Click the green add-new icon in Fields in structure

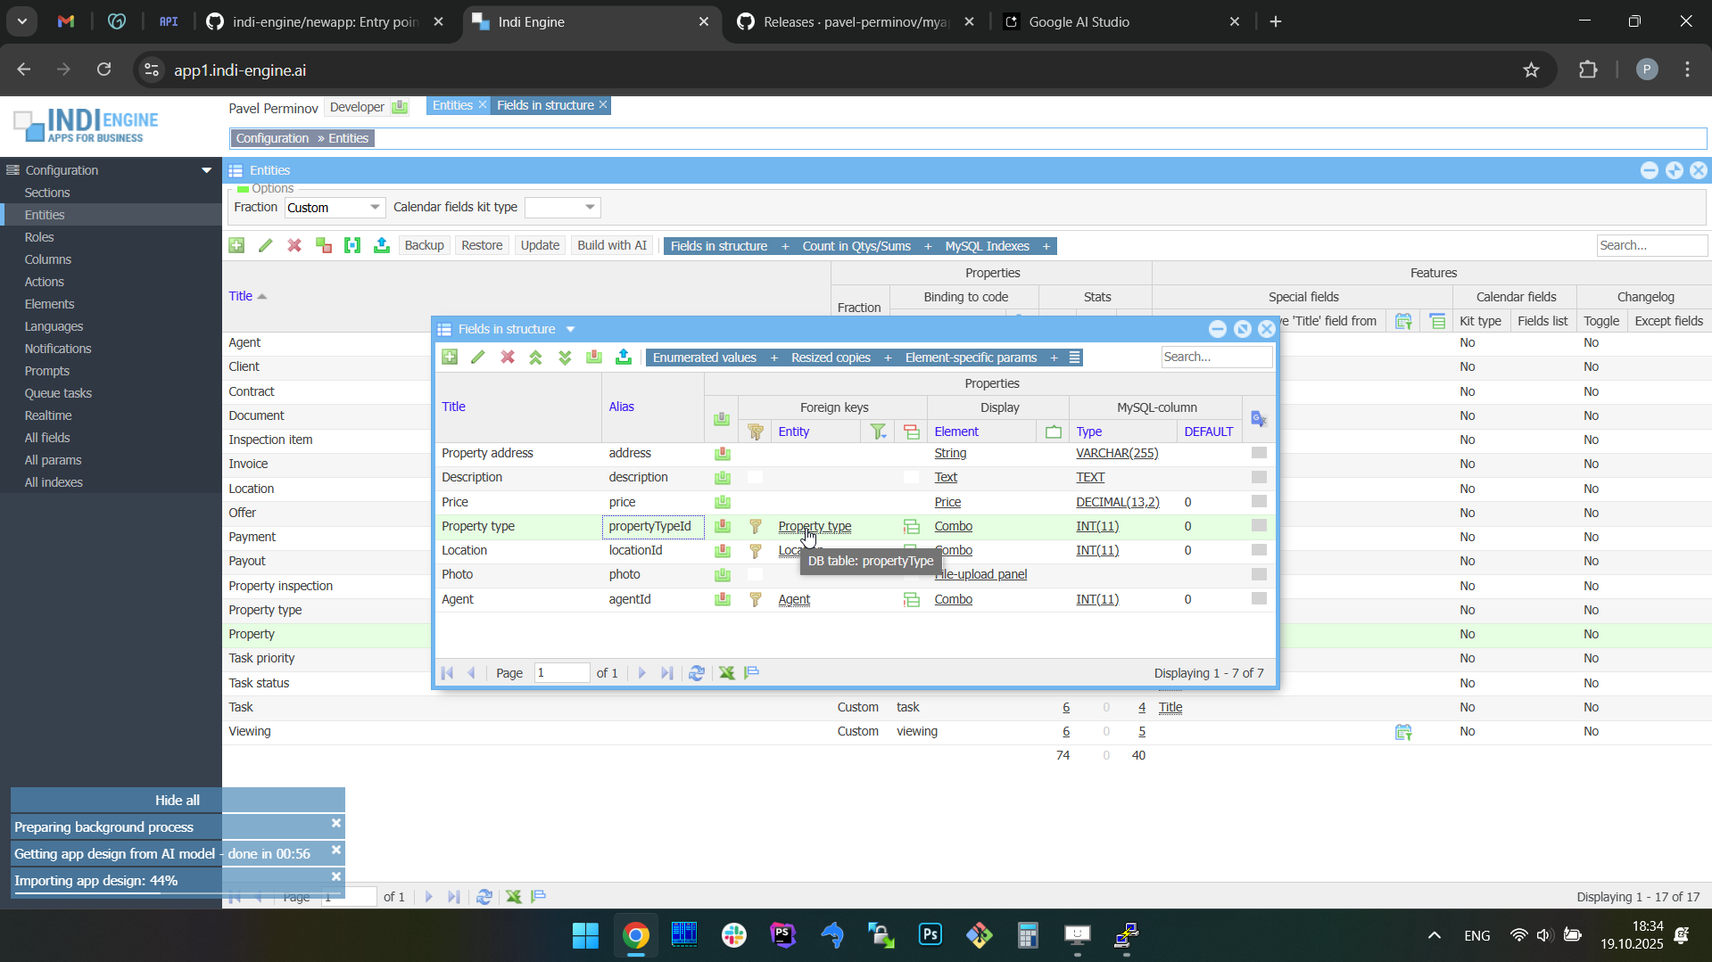coord(450,358)
